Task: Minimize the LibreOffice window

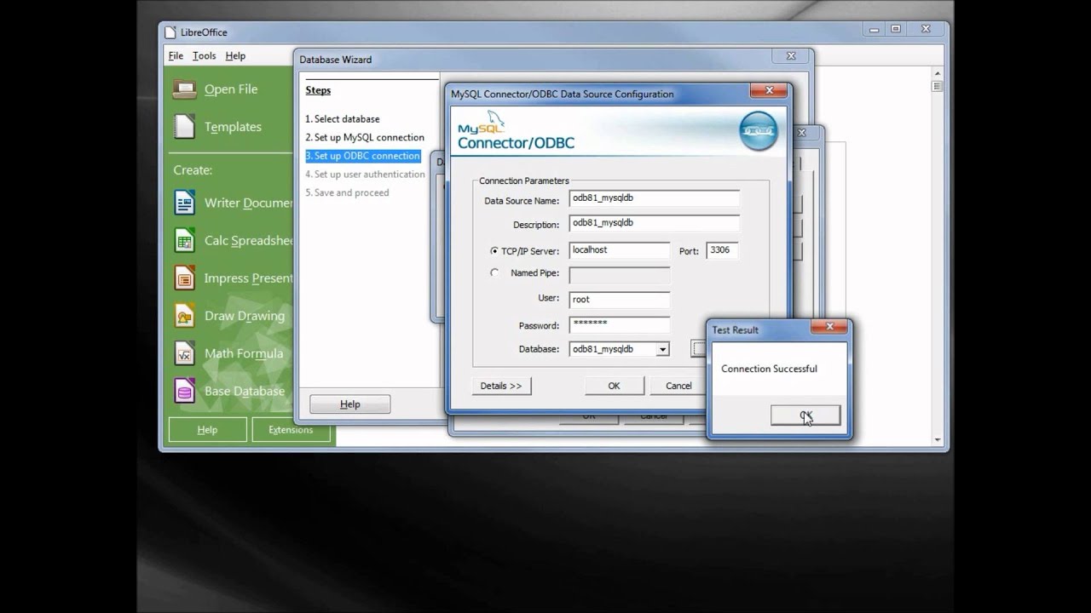Action: click(x=875, y=29)
